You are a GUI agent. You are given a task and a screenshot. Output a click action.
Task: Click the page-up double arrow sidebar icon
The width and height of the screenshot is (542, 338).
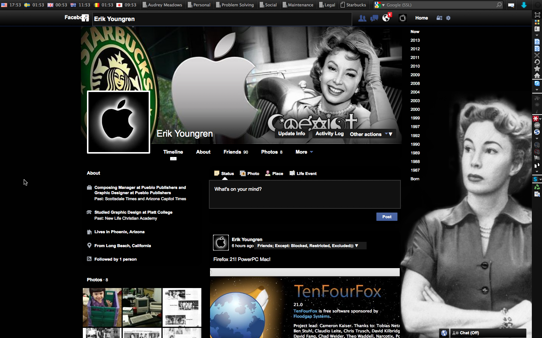pyautogui.click(x=537, y=42)
